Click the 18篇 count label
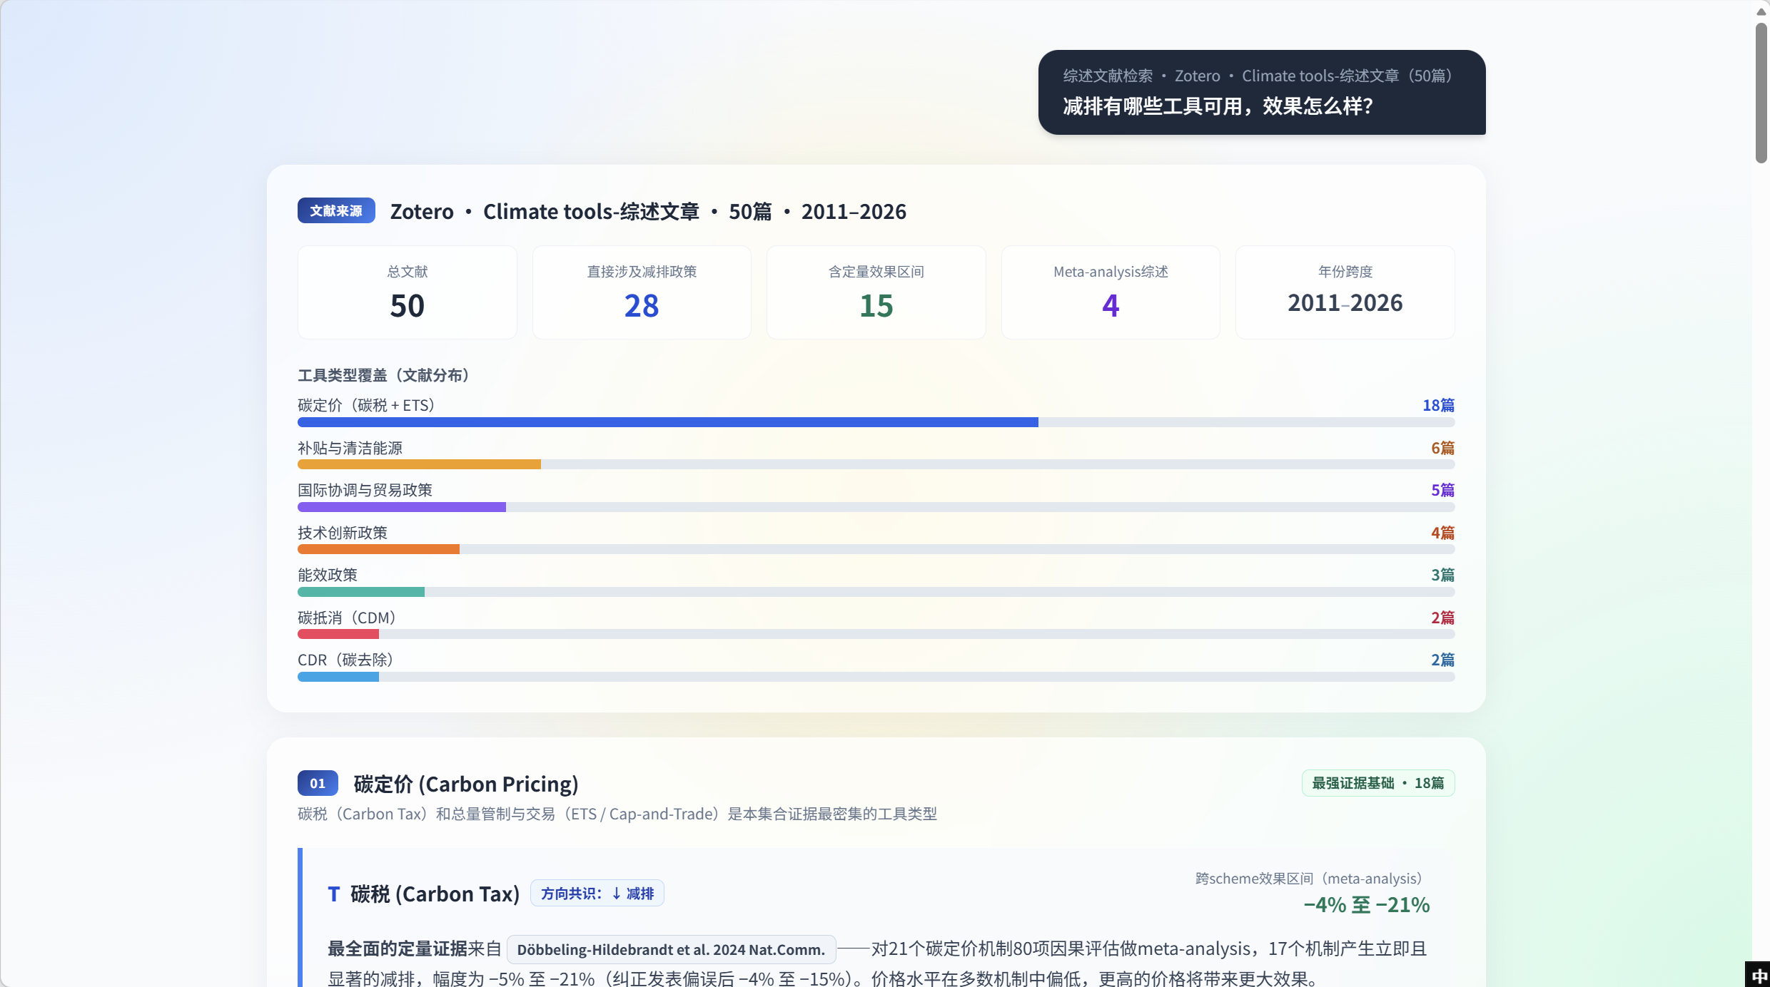1770x987 pixels. click(1438, 405)
